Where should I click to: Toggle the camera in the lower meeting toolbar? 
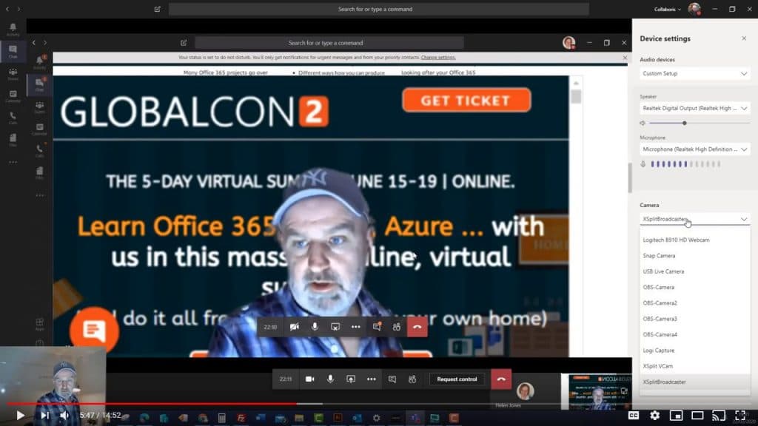(310, 379)
